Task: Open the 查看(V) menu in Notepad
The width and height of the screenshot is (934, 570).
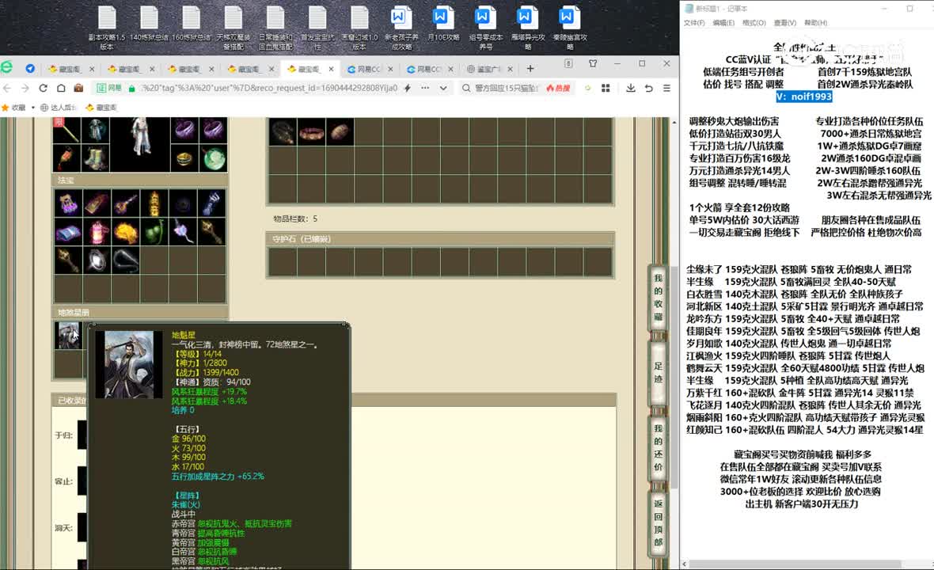Action: [784, 23]
